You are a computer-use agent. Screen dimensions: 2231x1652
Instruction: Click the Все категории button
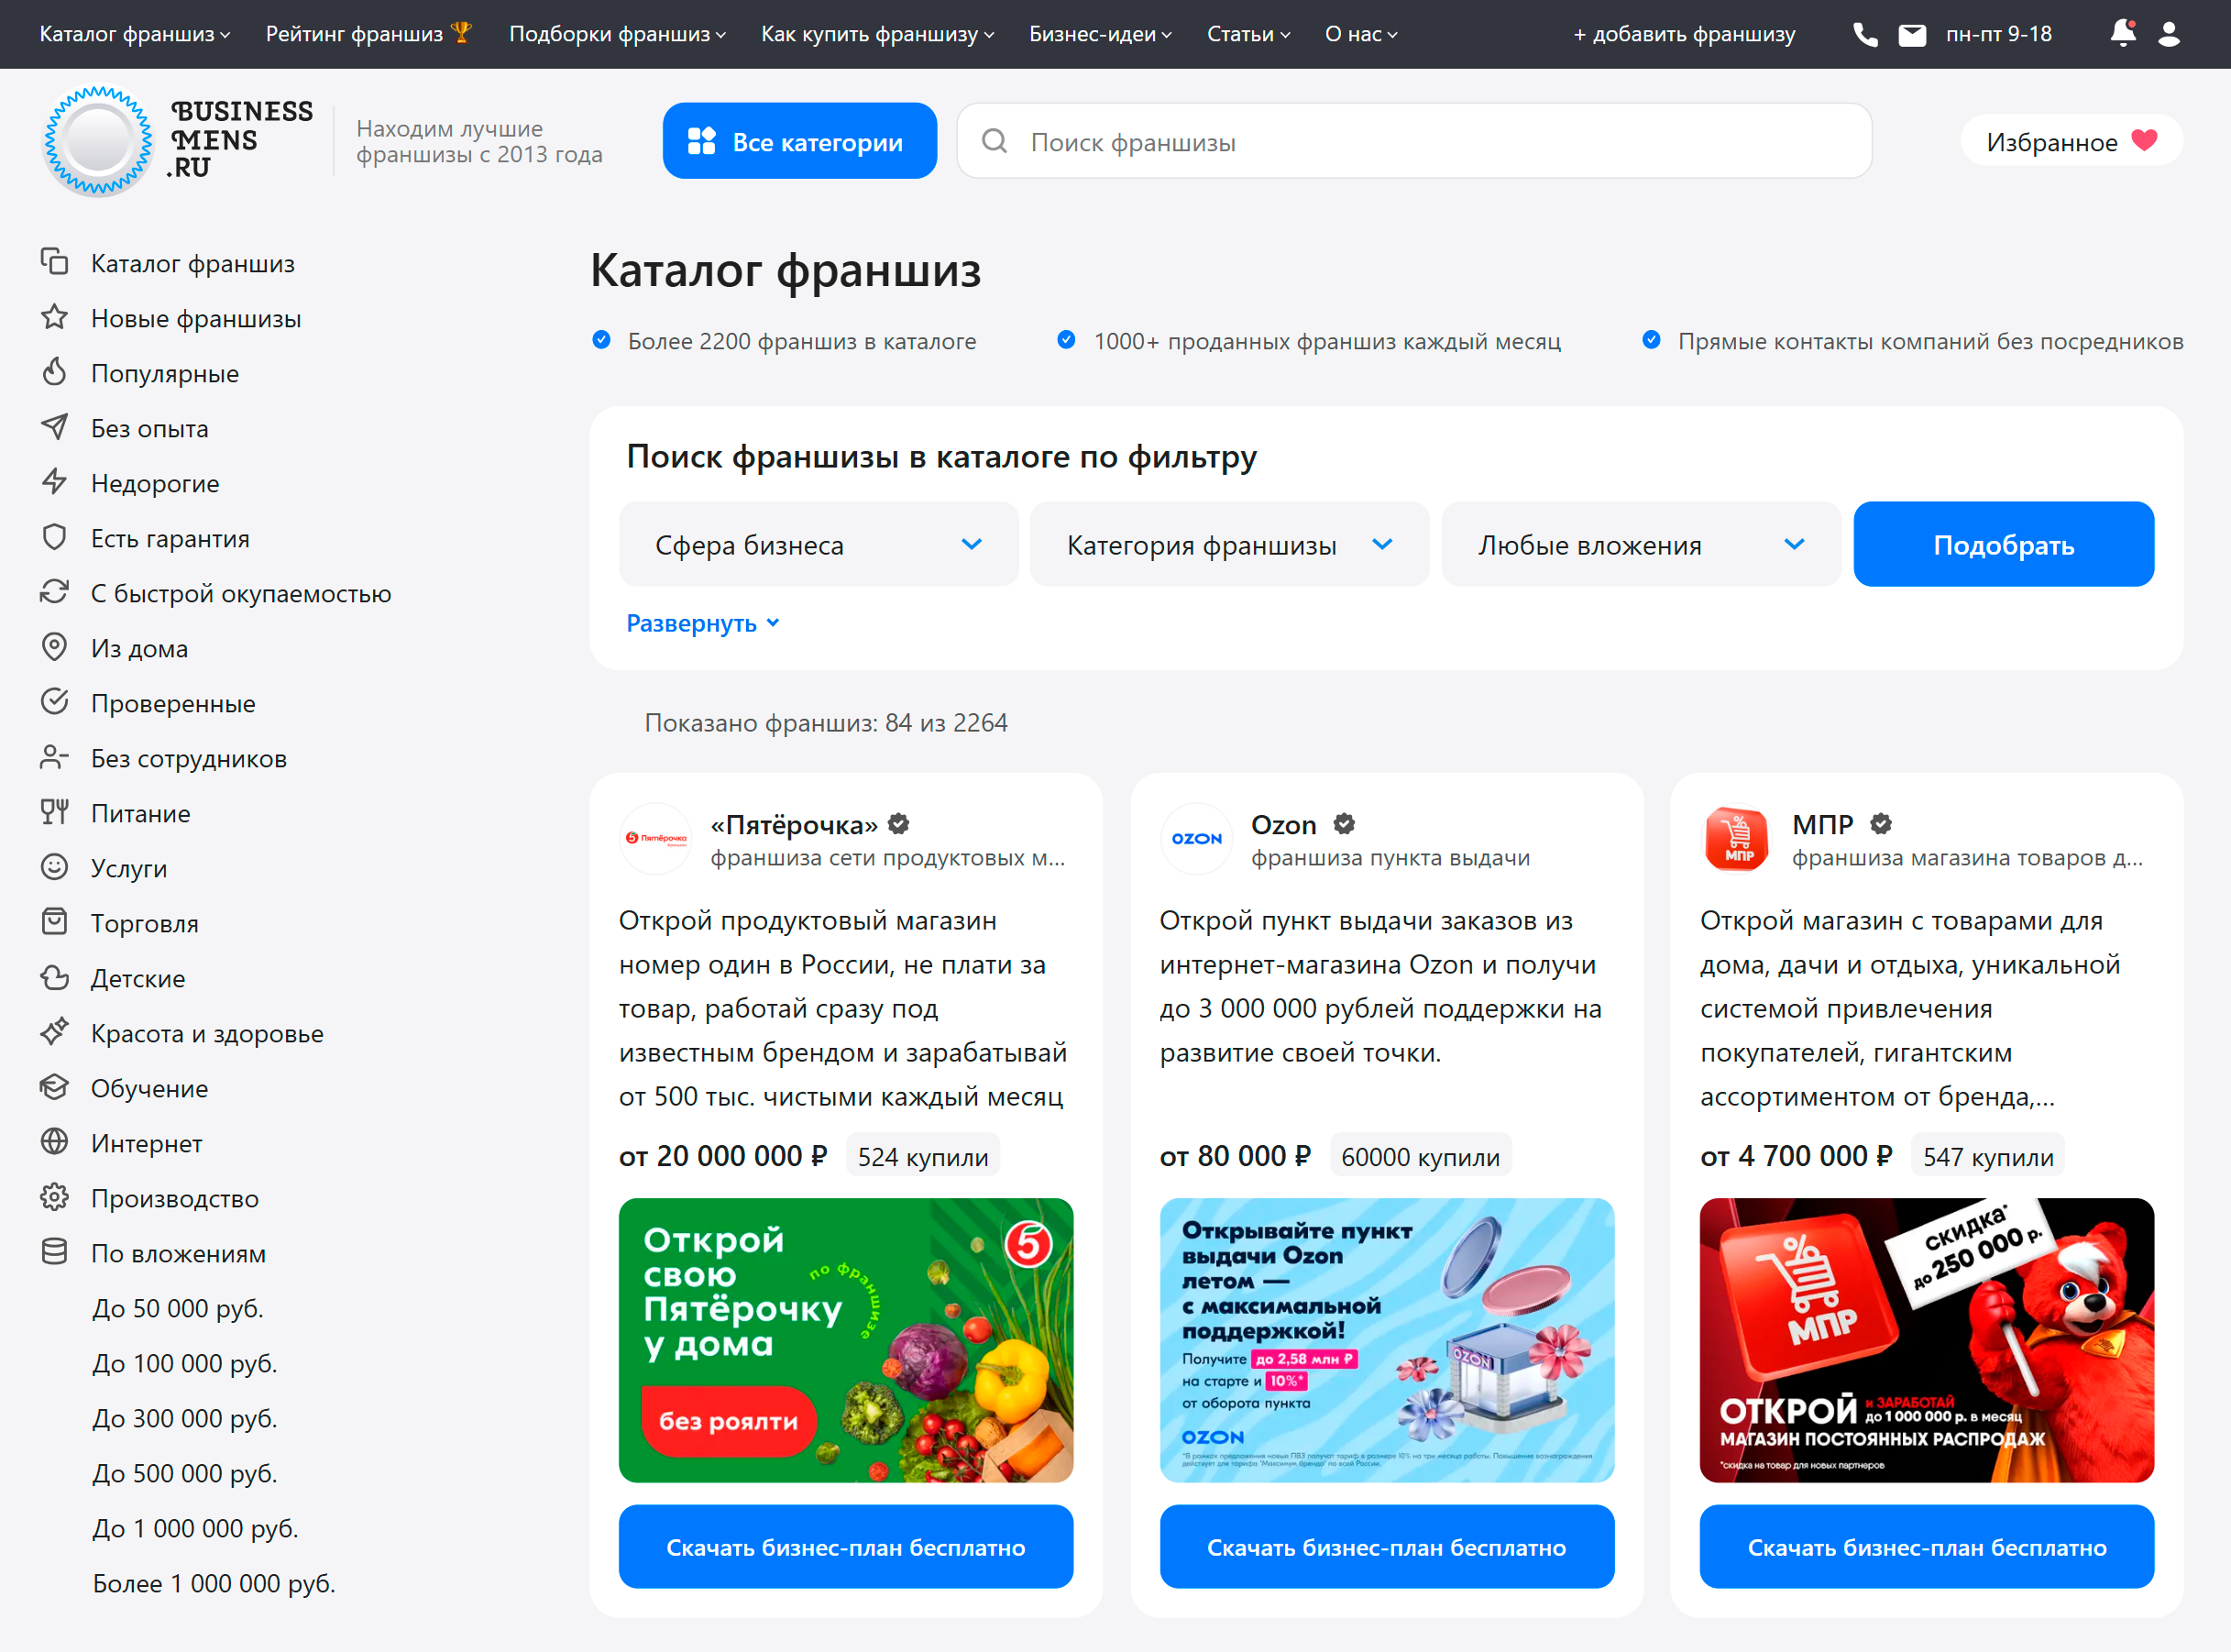[799, 141]
